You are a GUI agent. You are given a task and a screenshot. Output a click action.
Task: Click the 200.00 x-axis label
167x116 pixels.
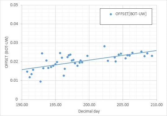(89, 105)
